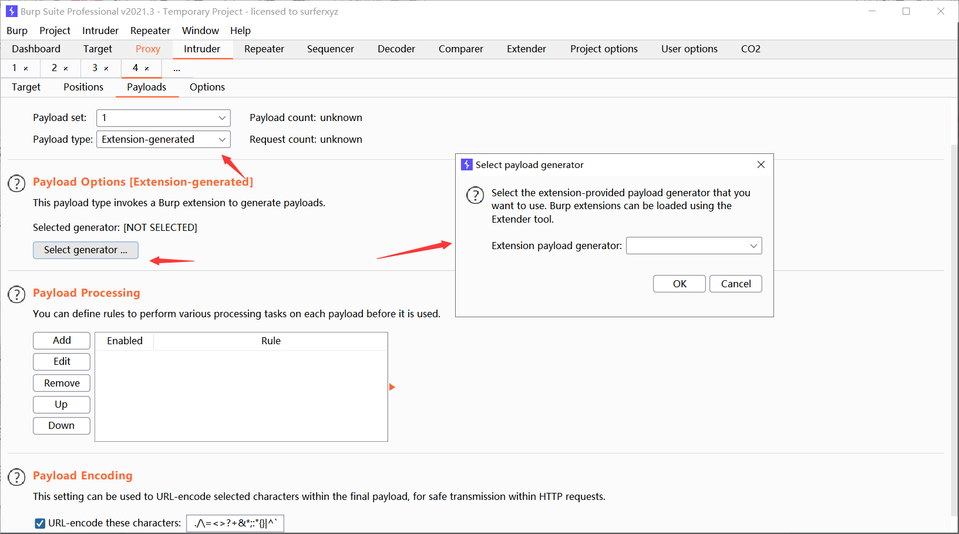Select Intruder attack tab 1
Image resolution: width=959 pixels, height=534 pixels.
pyautogui.click(x=15, y=68)
